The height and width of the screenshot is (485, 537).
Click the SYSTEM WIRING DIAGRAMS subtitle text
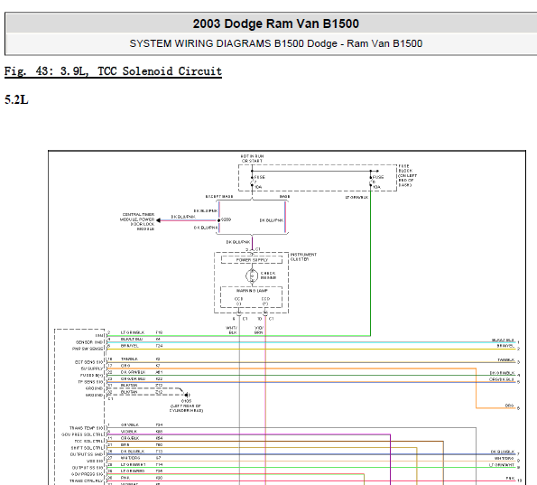(x=275, y=43)
